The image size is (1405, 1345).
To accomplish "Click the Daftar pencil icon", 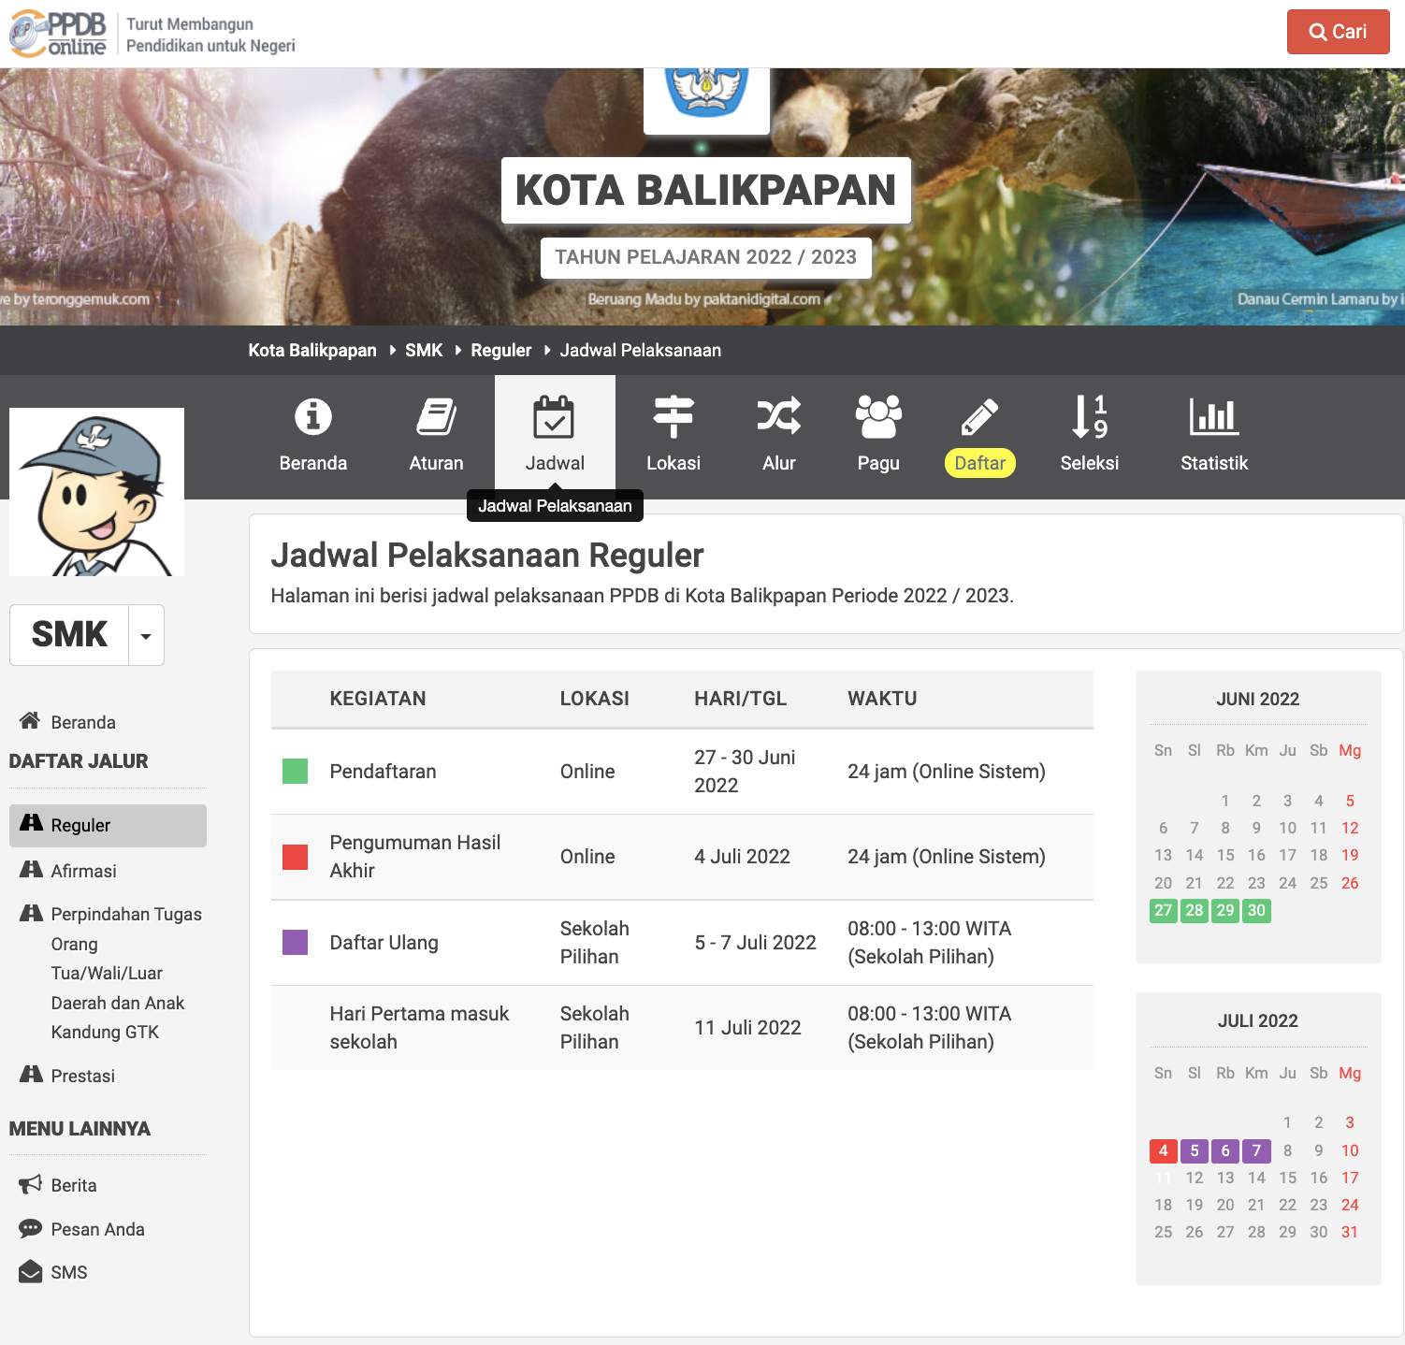I will click(x=979, y=417).
